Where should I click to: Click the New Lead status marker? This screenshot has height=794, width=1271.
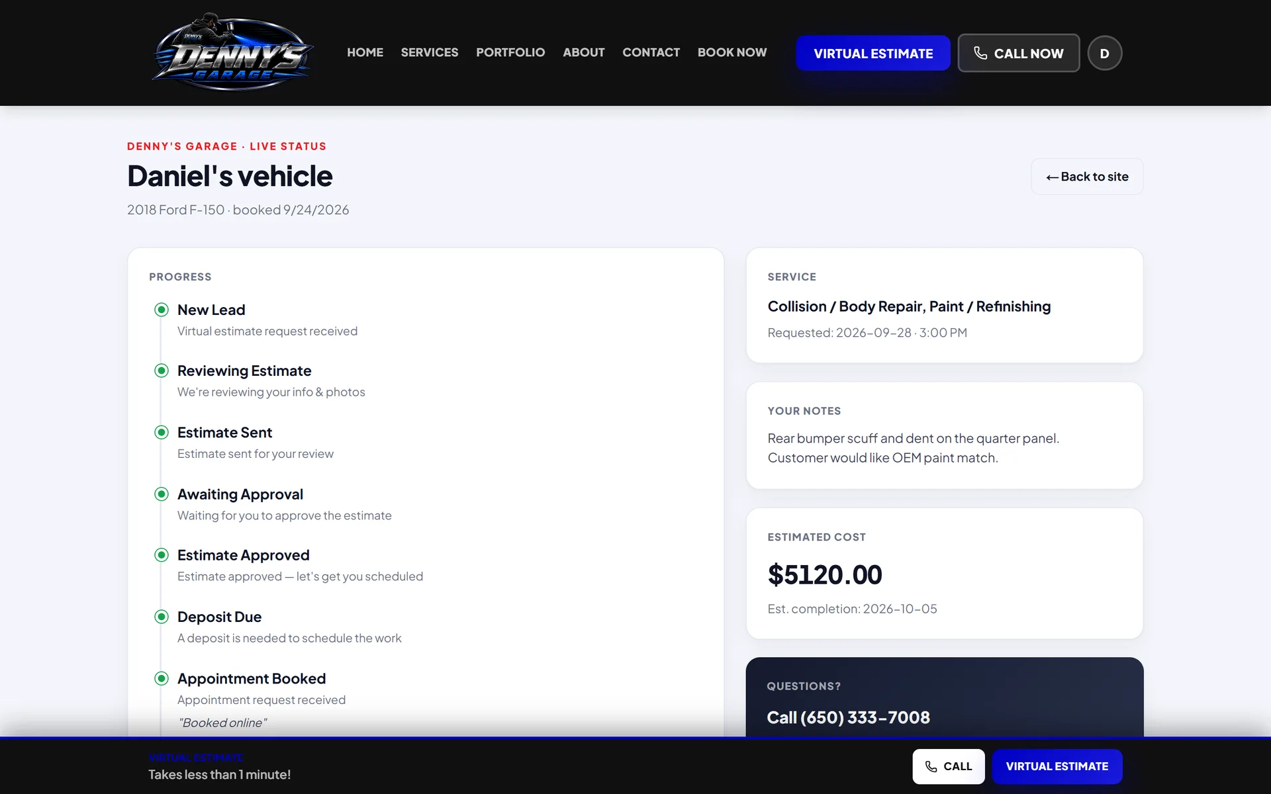point(162,310)
